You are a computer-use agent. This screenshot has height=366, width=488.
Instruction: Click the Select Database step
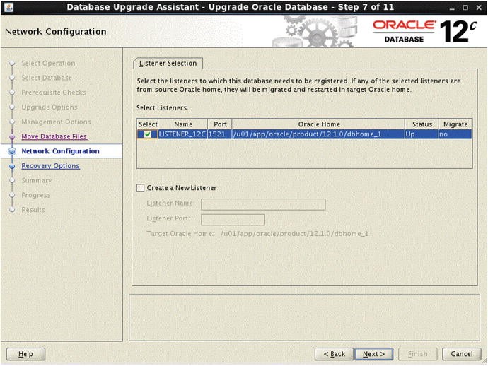[47, 78]
